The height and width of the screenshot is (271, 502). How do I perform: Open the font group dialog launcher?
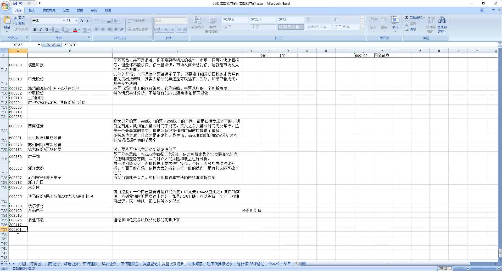click(x=89, y=38)
